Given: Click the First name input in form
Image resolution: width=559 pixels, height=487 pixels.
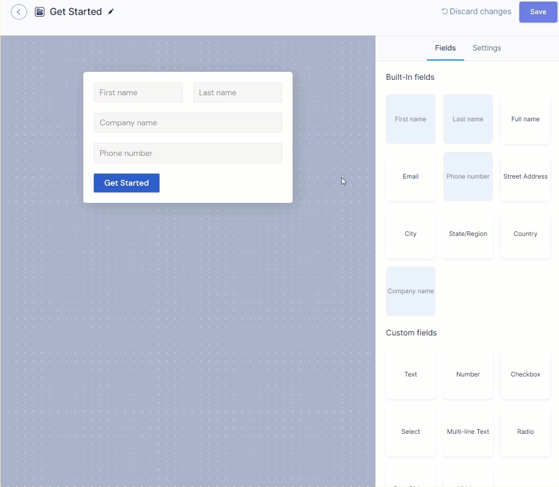Looking at the screenshot, I should pos(138,92).
